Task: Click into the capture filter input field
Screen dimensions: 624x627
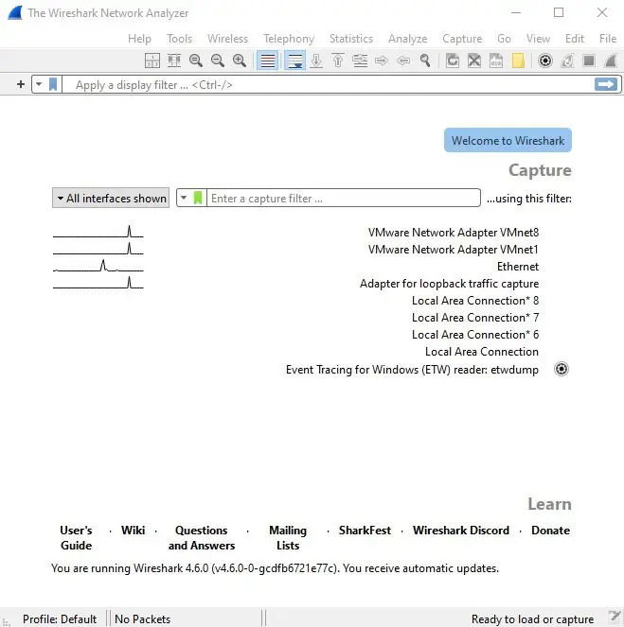Action: click(343, 199)
